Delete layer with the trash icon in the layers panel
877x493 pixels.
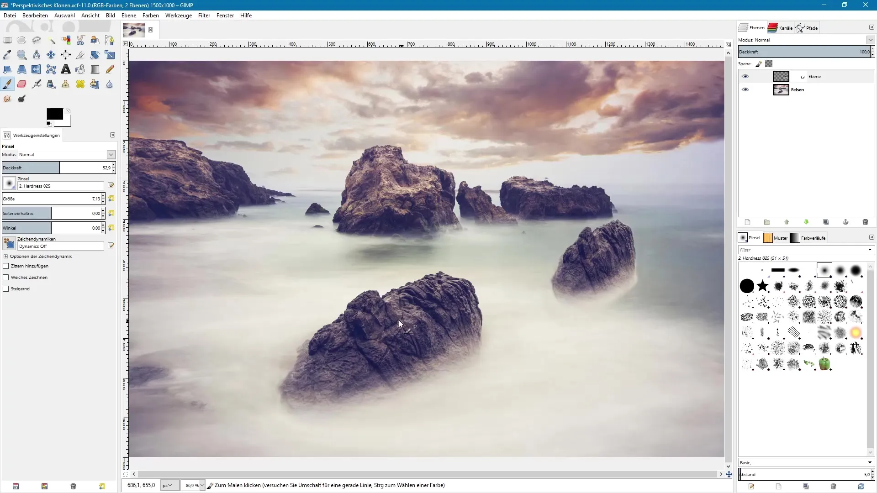point(865,222)
